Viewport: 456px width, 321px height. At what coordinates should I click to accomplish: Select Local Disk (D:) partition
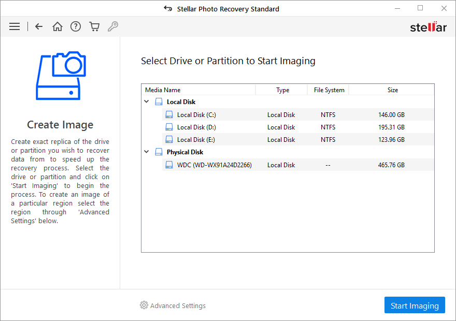[x=196, y=127]
